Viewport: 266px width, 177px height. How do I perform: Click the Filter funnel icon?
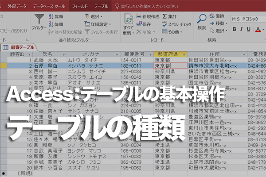tap(39, 19)
